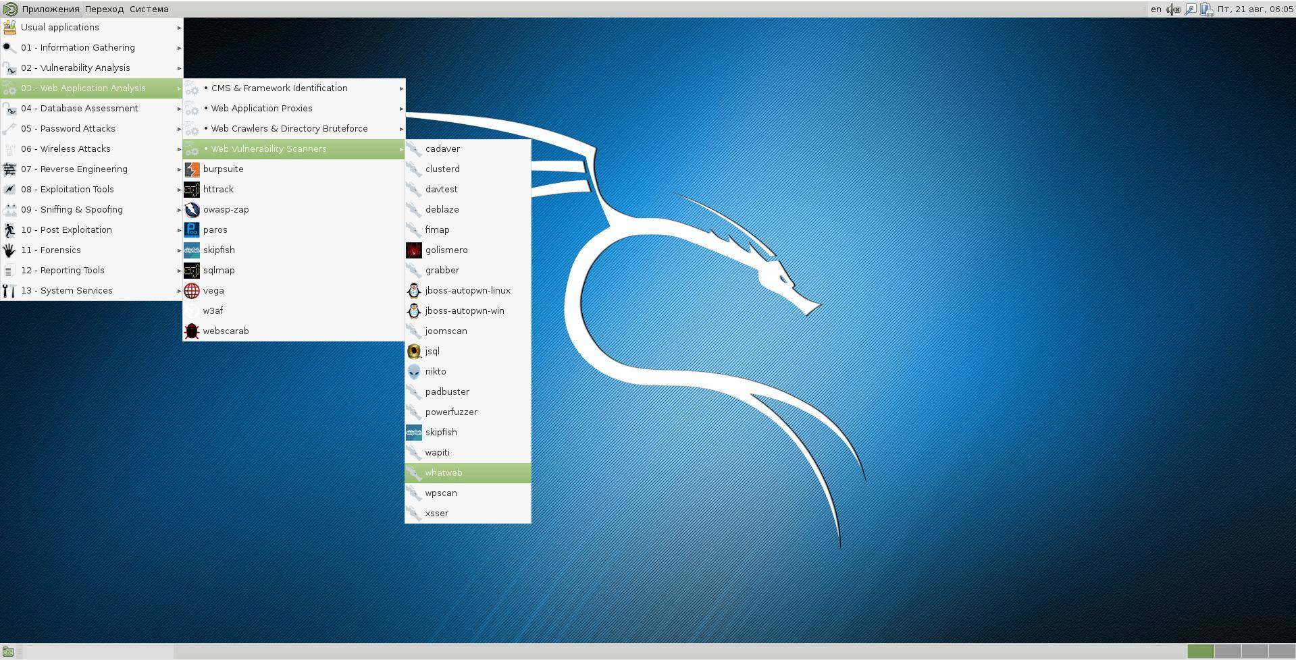
Task: Open 11 - Forensics category
Action: 91,250
